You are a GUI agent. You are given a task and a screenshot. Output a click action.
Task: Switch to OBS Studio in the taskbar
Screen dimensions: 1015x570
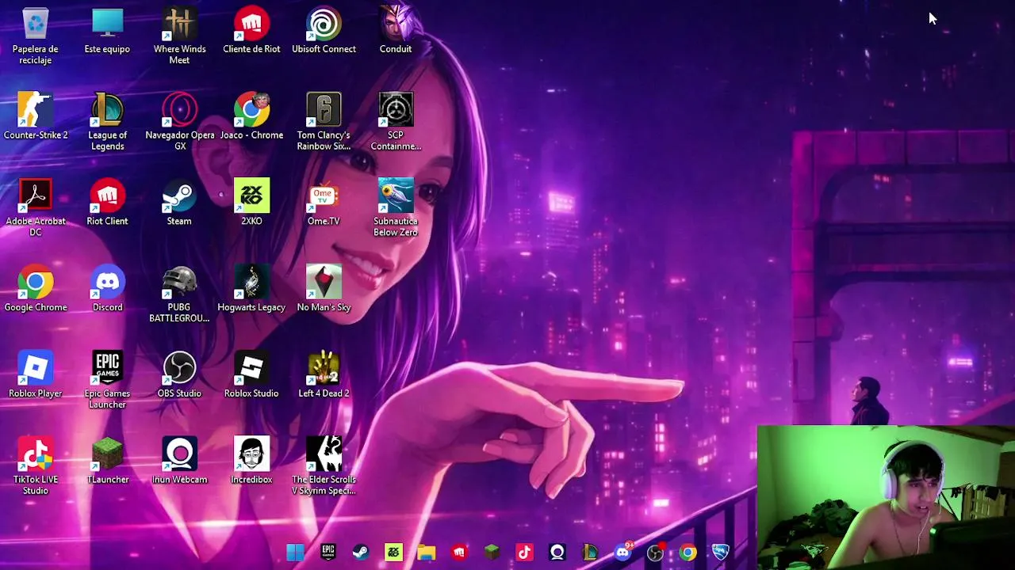click(655, 553)
